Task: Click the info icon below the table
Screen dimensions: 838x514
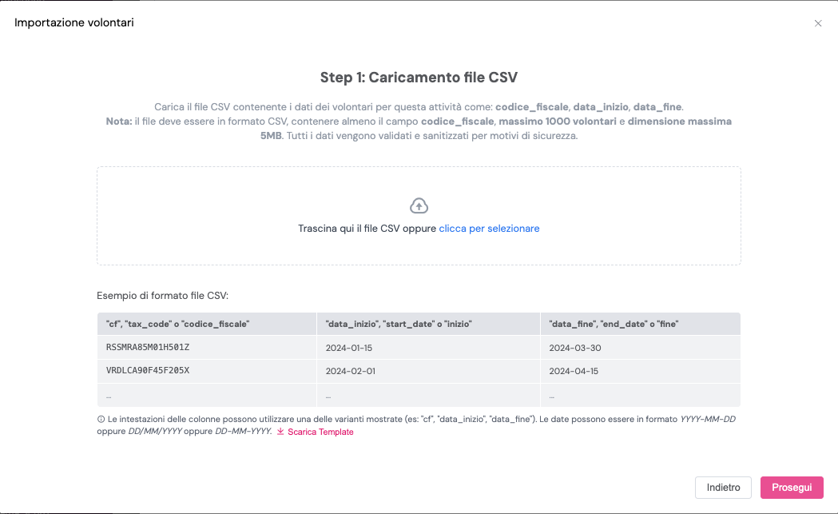Action: point(101,420)
